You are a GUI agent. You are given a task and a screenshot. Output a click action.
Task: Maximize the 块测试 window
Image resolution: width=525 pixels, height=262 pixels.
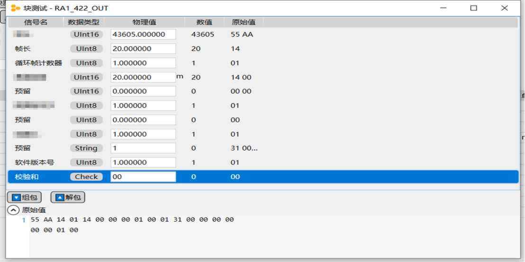[473, 8]
